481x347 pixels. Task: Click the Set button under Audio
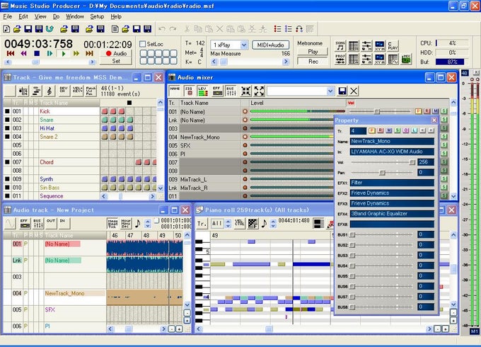[116, 61]
